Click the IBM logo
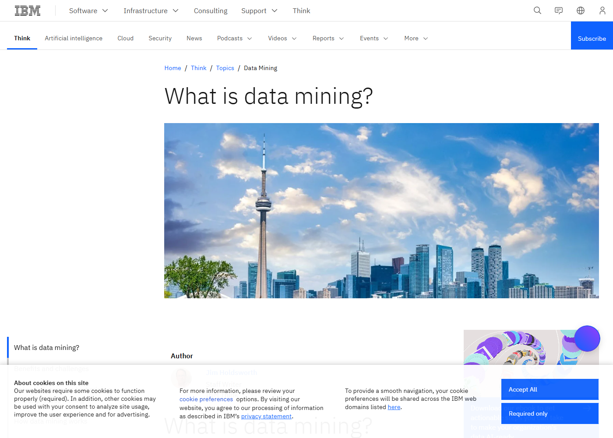 (x=28, y=11)
